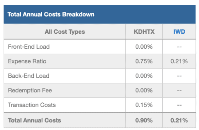Click KDHTX transaction costs value 0.15%

click(144, 105)
